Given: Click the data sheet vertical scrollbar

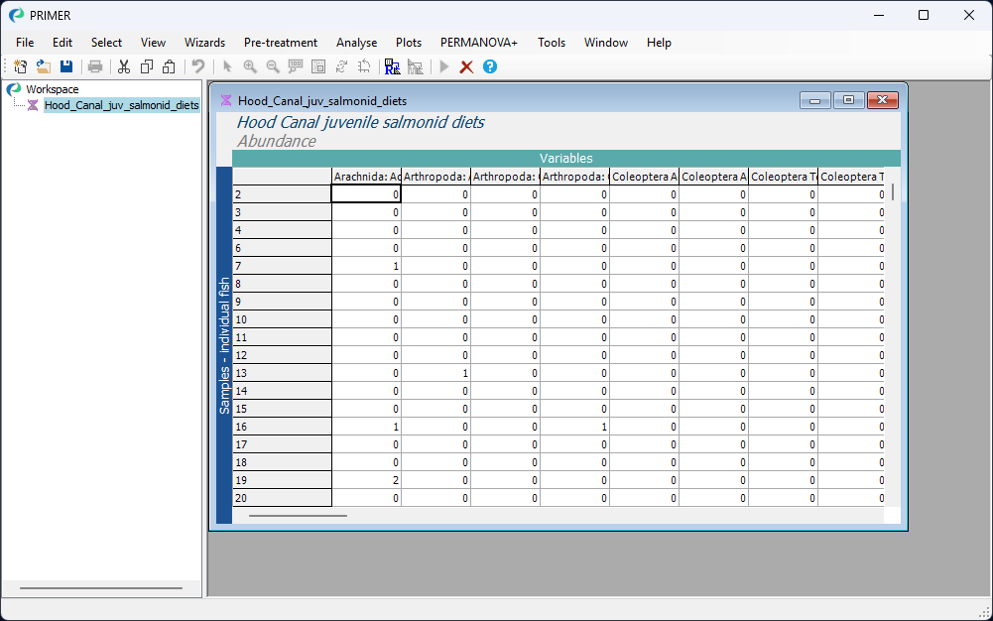Looking at the screenshot, I should [892, 192].
